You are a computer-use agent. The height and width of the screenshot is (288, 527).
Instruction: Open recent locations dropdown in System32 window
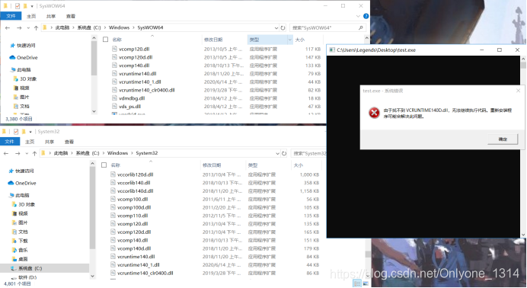click(27, 153)
